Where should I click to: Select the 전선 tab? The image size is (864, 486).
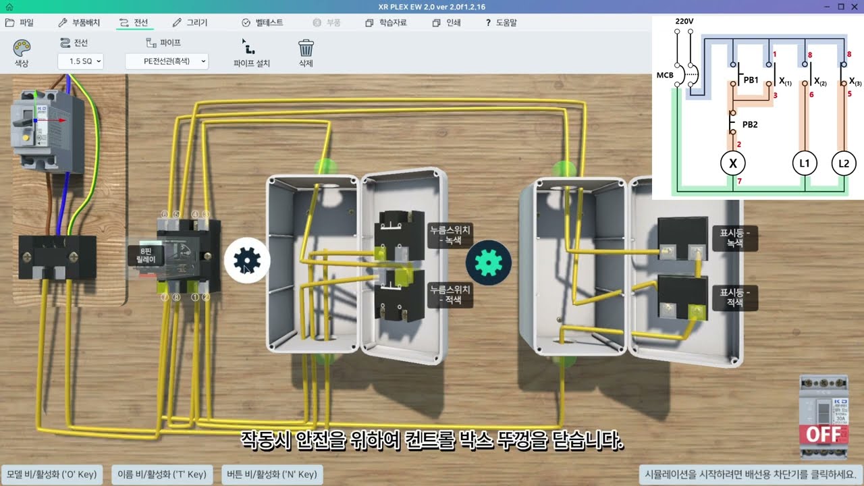(x=134, y=22)
